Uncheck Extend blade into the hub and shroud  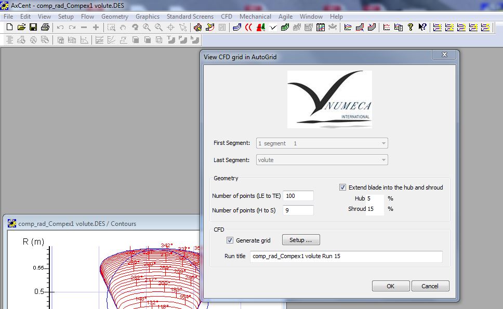[342, 187]
